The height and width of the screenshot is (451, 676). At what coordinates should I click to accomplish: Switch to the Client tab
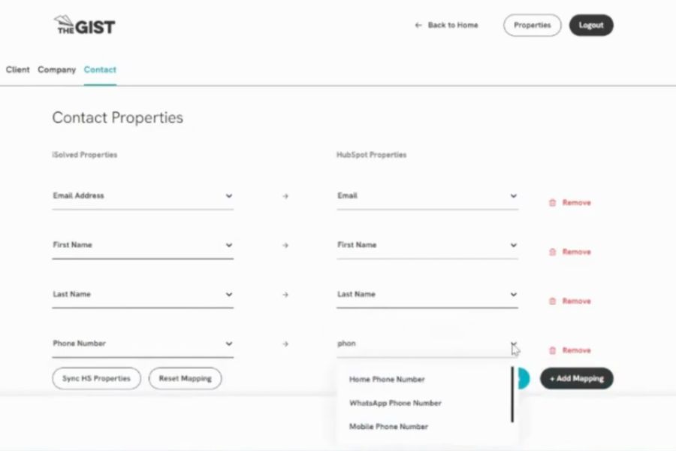18,69
